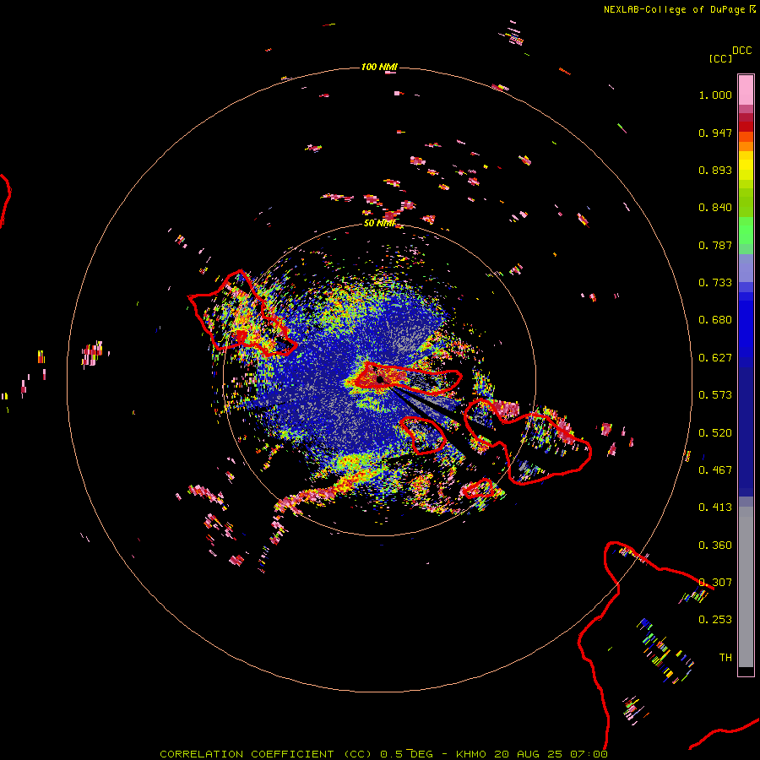The image size is (760, 760).
Task: Click the 0.413 scale value
Action: tap(715, 508)
